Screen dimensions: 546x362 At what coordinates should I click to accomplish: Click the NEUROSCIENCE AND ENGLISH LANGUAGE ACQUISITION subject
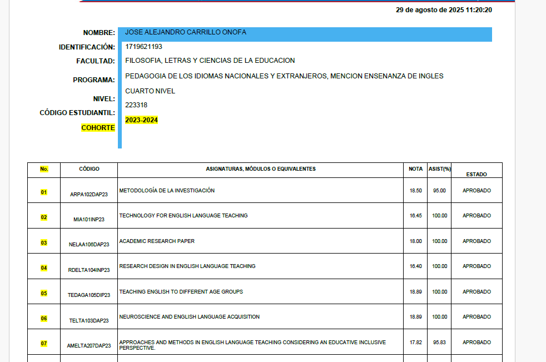[x=190, y=317]
